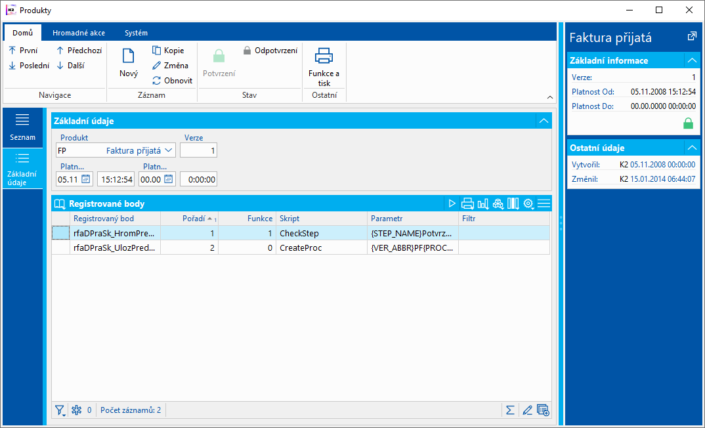This screenshot has height=428, width=705.
Task: Click the sum sigma icon
Action: (x=510, y=410)
